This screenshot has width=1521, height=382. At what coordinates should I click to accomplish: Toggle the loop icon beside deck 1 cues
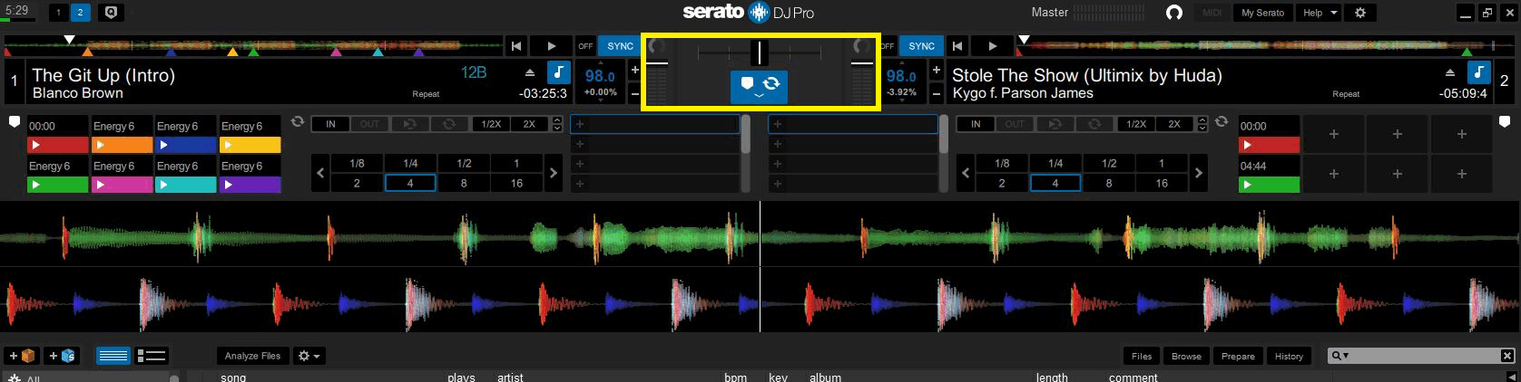297,121
